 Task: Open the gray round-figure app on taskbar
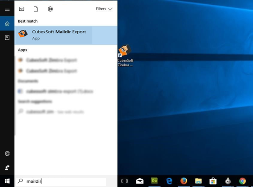pyautogui.click(x=228, y=181)
